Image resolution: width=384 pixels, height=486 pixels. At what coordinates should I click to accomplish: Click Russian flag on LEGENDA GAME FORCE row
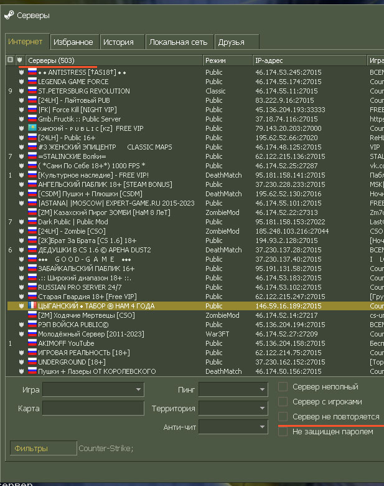click(x=32, y=82)
